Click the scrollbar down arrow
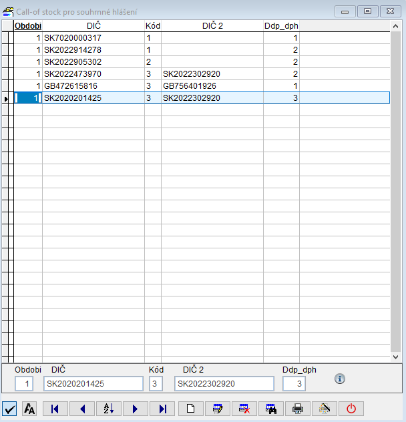 [395, 357]
